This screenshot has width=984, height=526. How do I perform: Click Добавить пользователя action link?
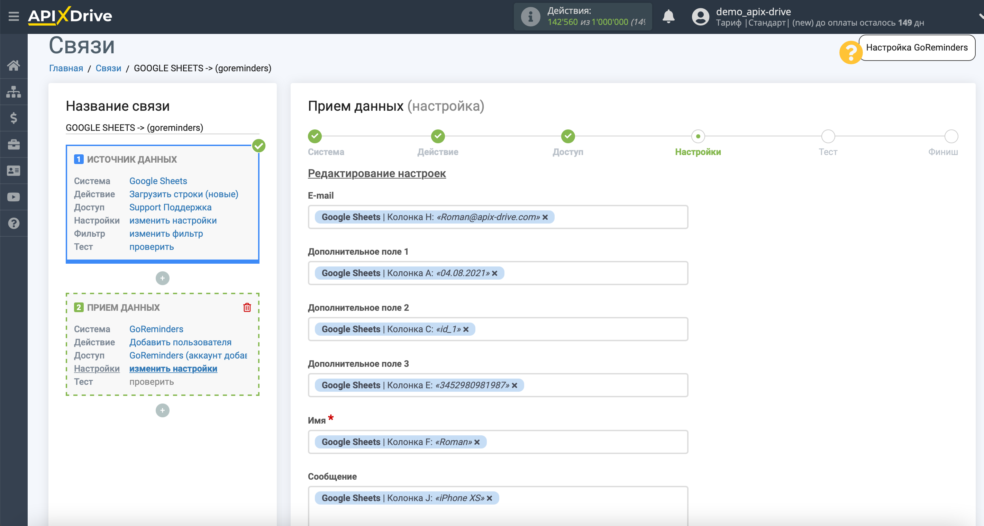[180, 342]
